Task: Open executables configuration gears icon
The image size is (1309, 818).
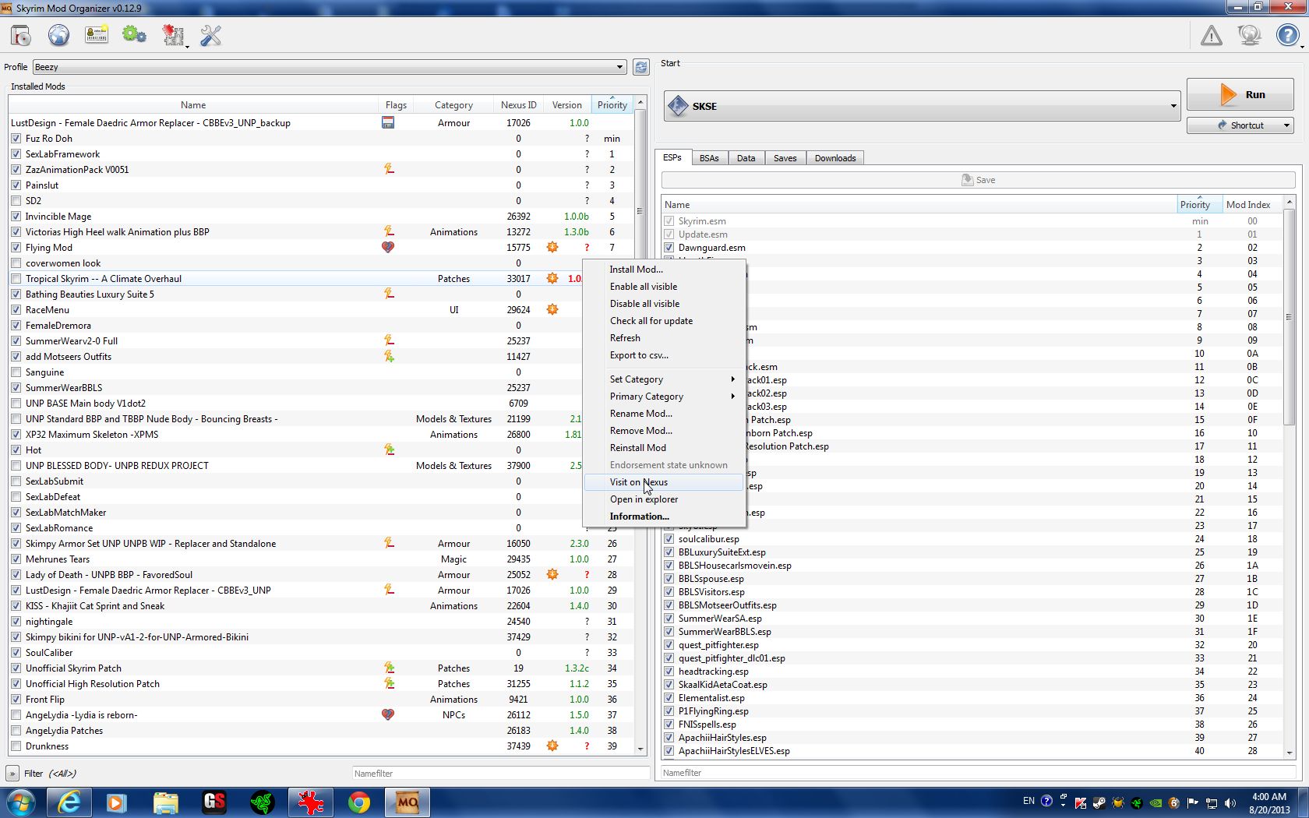Action: click(134, 36)
